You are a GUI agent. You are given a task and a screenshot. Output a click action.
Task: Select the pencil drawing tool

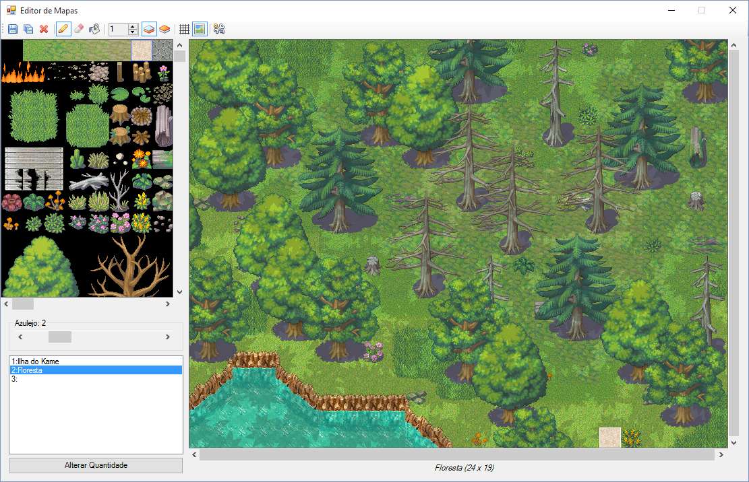click(63, 29)
